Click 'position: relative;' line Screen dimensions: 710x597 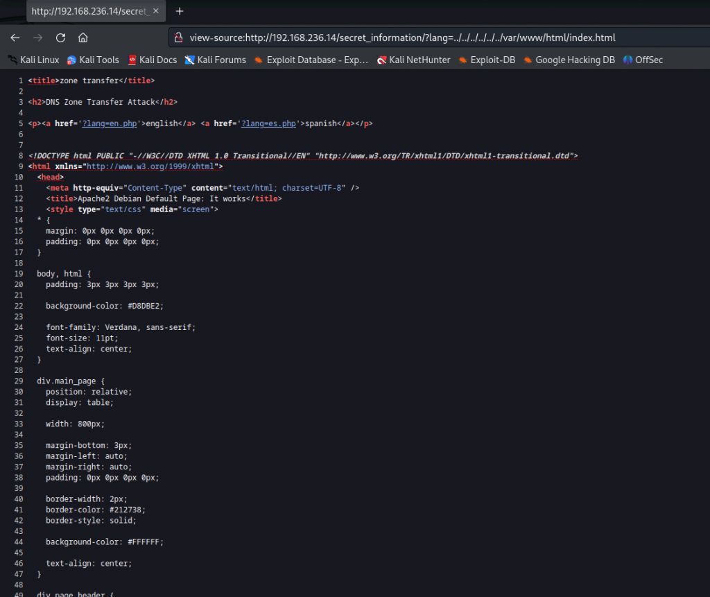89,392
